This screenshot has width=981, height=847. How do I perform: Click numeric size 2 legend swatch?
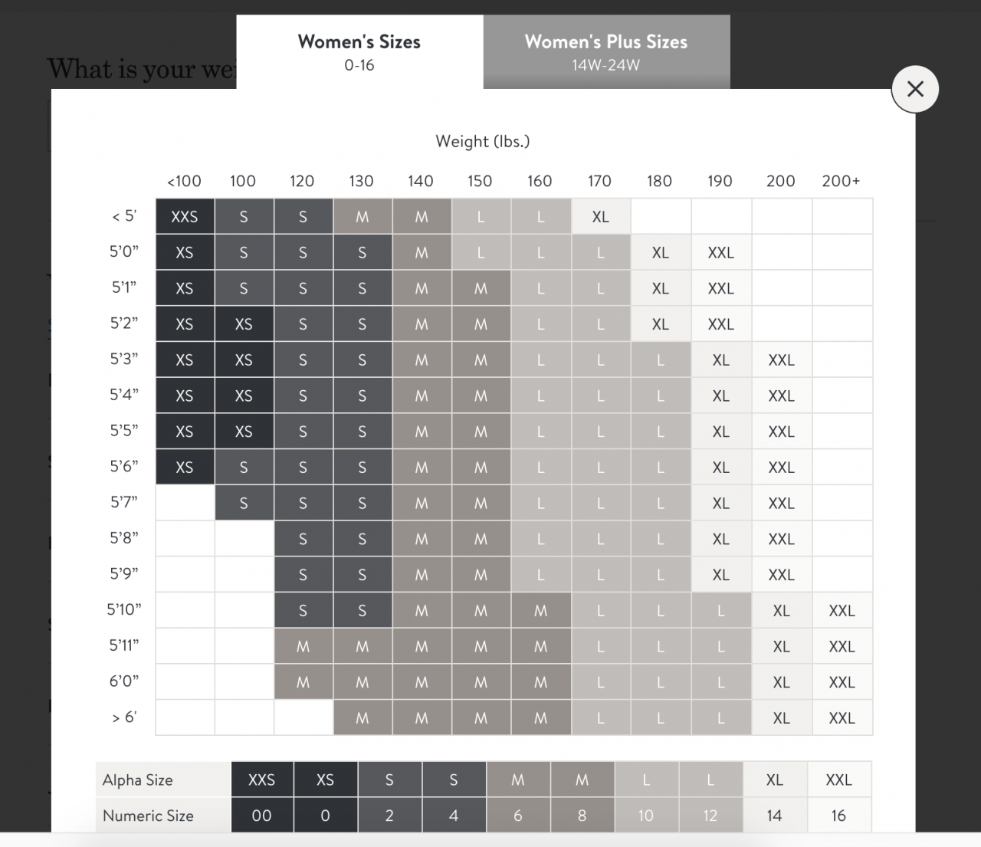pos(389,816)
